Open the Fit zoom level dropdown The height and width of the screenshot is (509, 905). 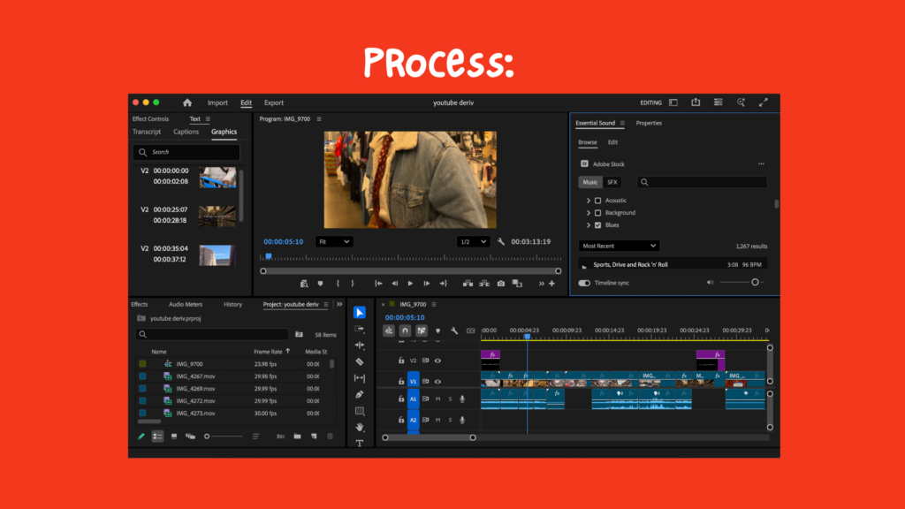pyautogui.click(x=334, y=241)
